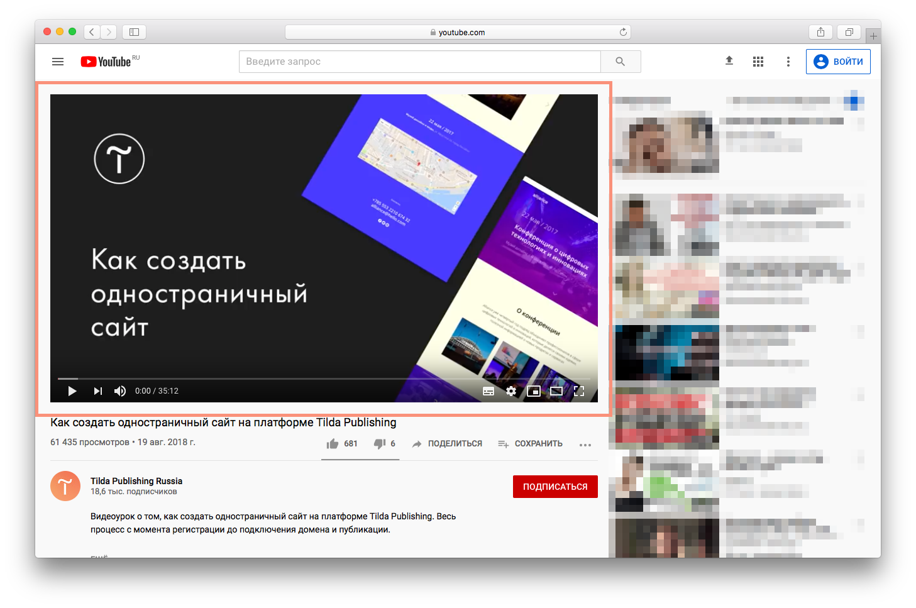Focus the 'Введите запрос' search field
Viewport: 916px width, 608px height.
[419, 62]
